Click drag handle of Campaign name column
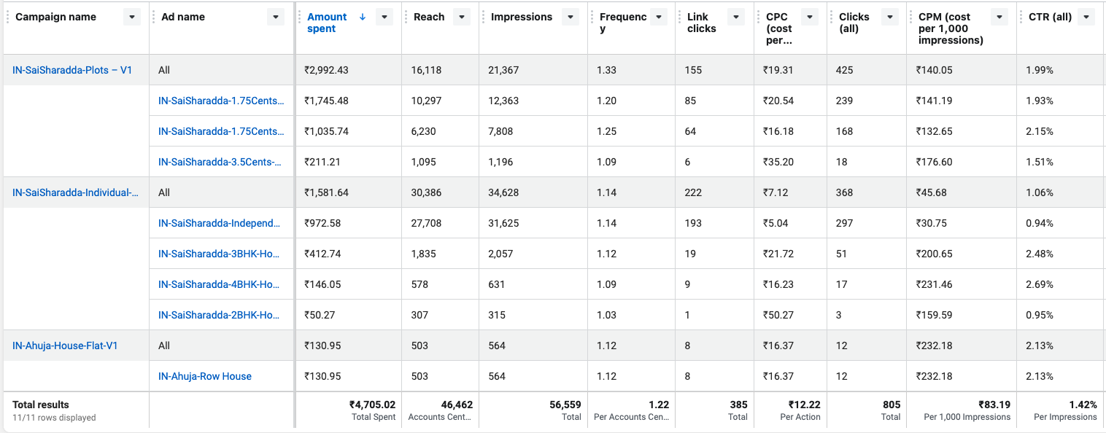Image resolution: width=1106 pixels, height=433 pixels. 7,17
